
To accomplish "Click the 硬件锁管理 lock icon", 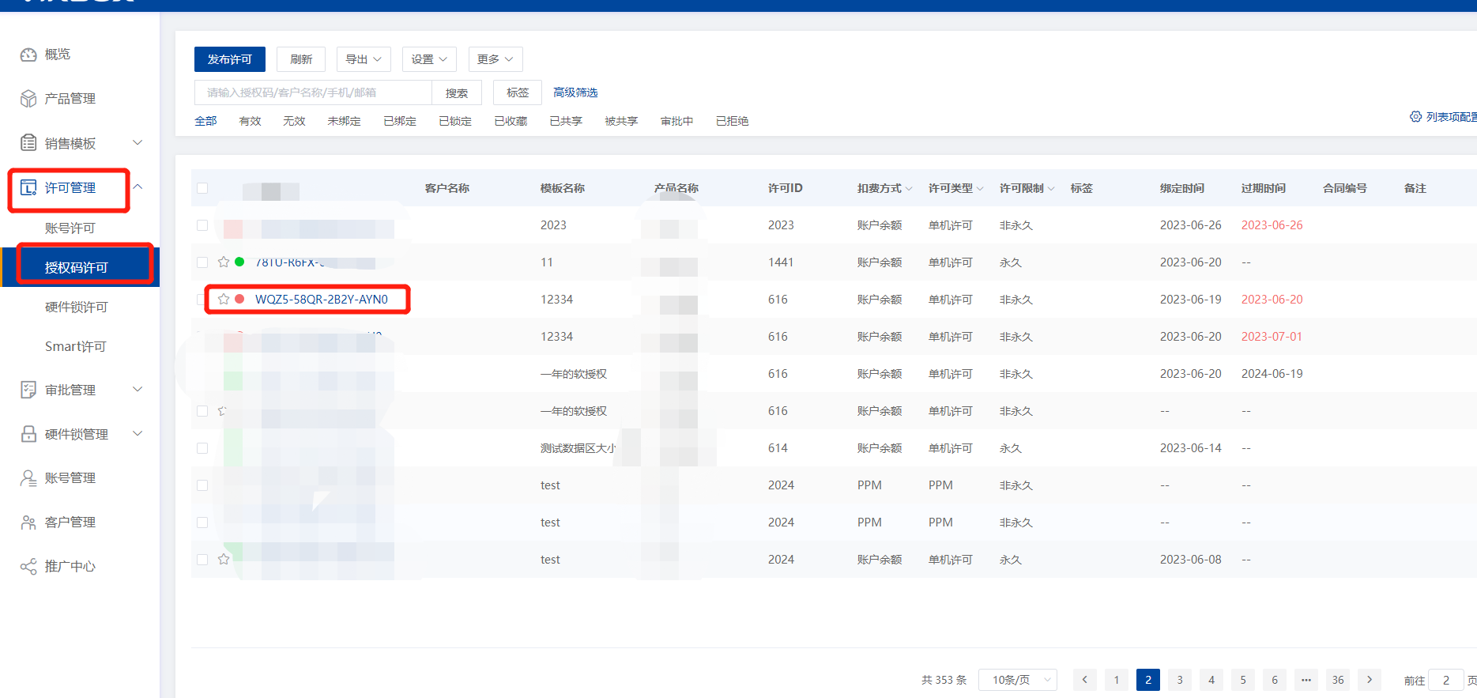I will click(28, 434).
